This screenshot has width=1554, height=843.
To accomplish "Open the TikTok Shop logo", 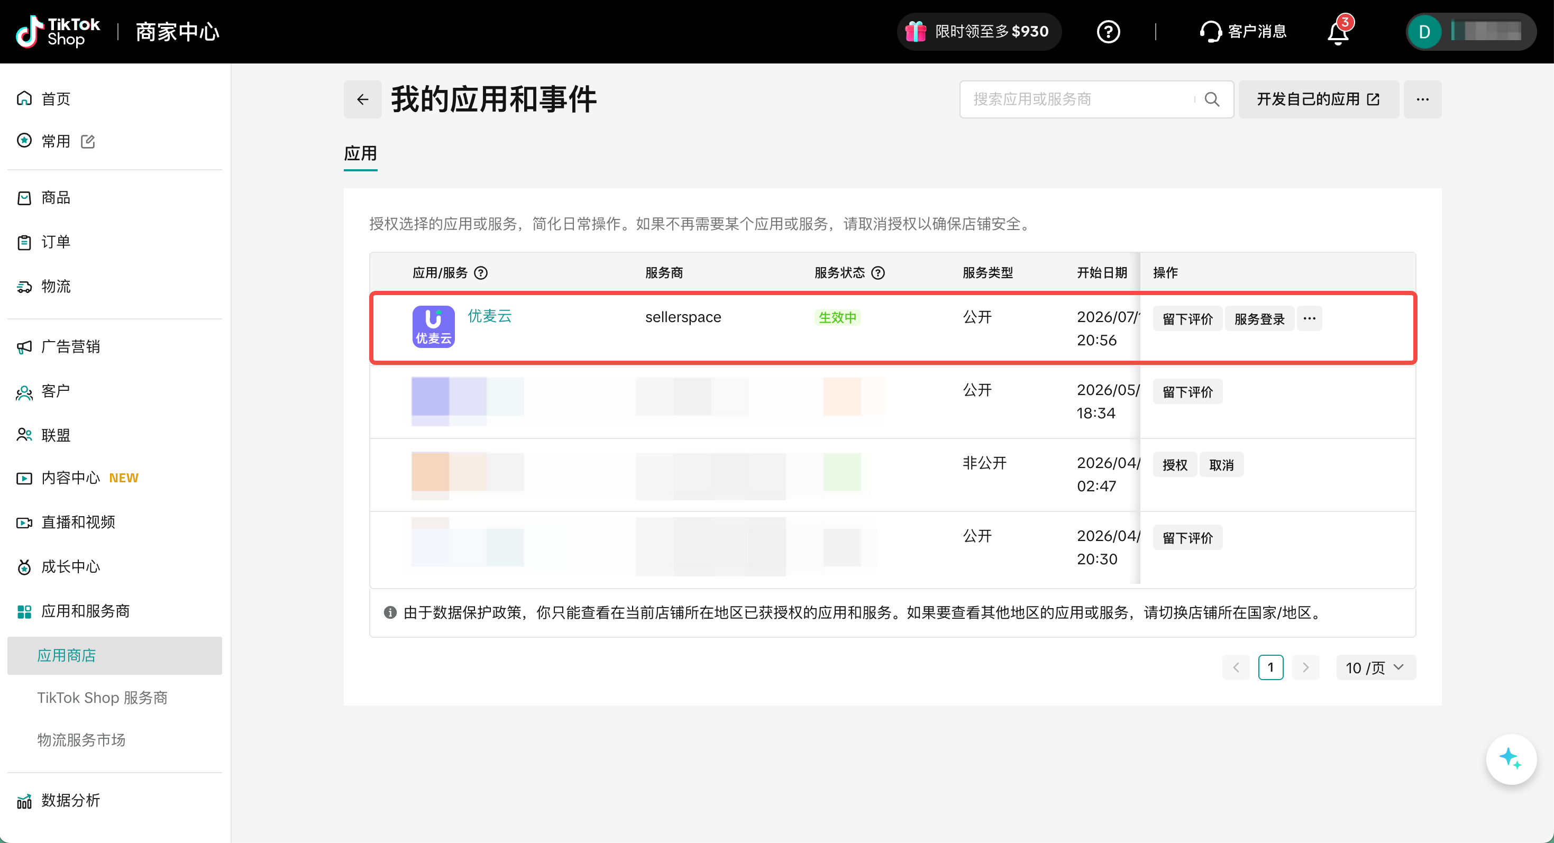I will point(59,31).
